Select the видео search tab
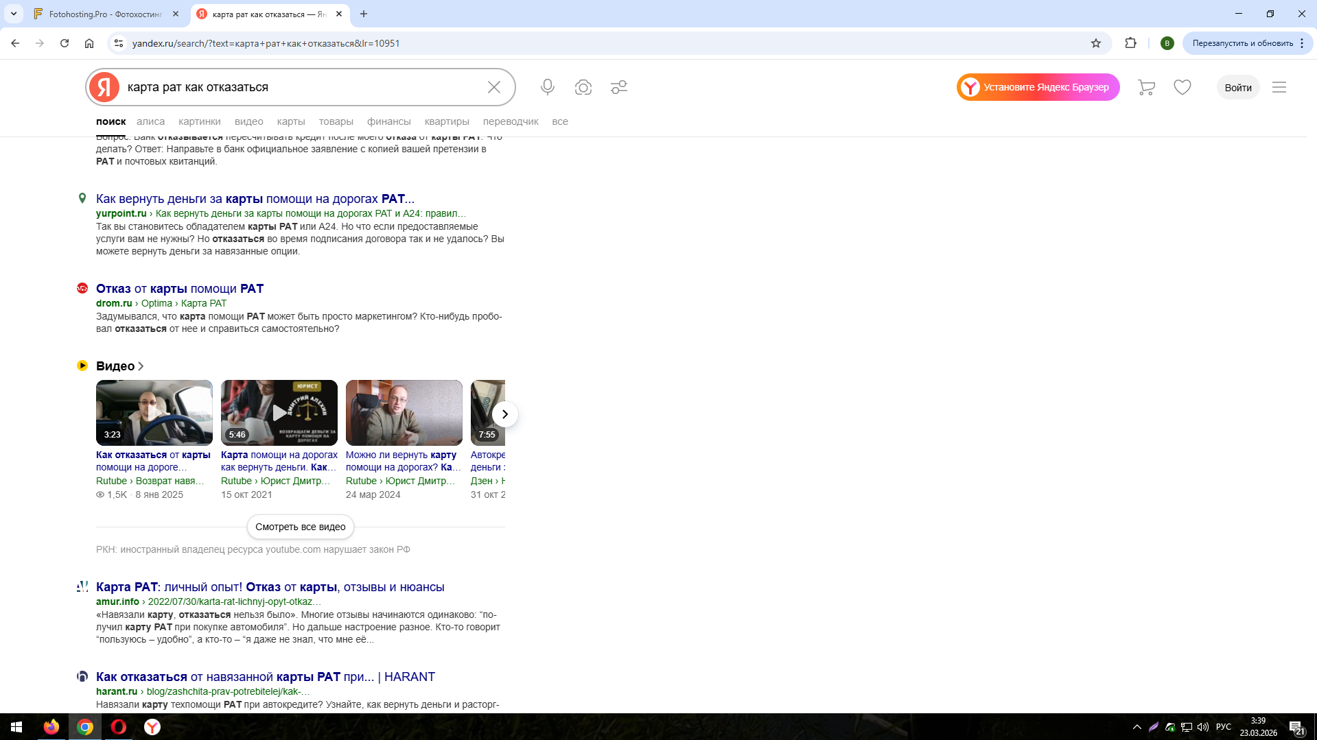 point(249,121)
